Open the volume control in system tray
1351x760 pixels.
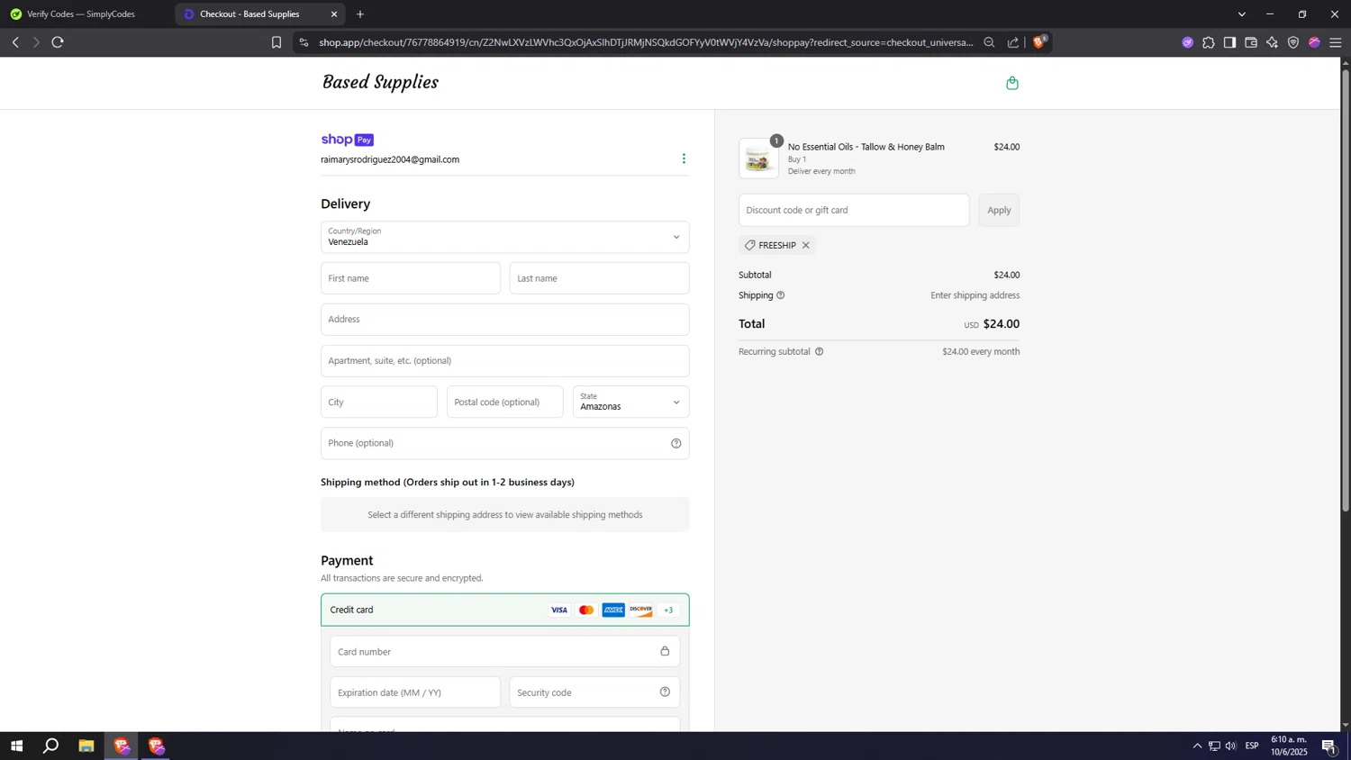pyautogui.click(x=1231, y=746)
